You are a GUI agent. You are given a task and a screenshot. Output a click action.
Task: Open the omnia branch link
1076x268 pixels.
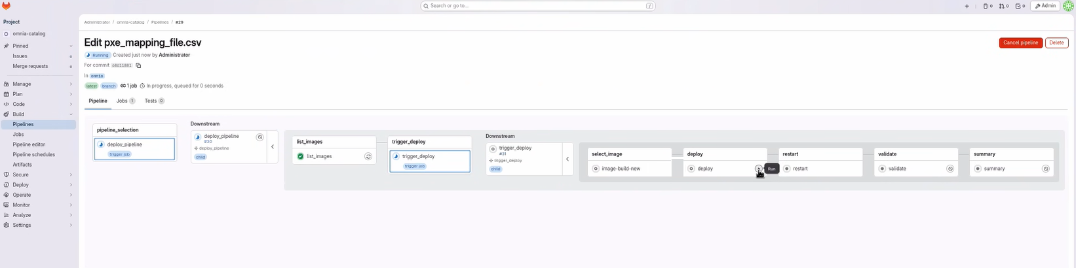[97, 76]
